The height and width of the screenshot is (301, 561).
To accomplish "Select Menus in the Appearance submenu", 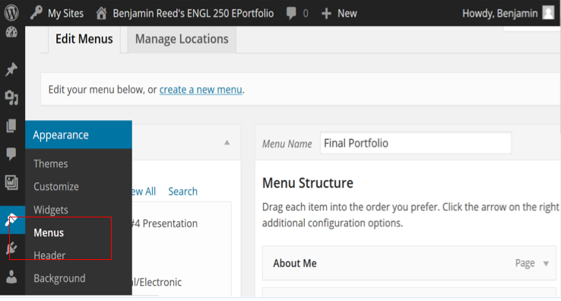I will (x=49, y=233).
